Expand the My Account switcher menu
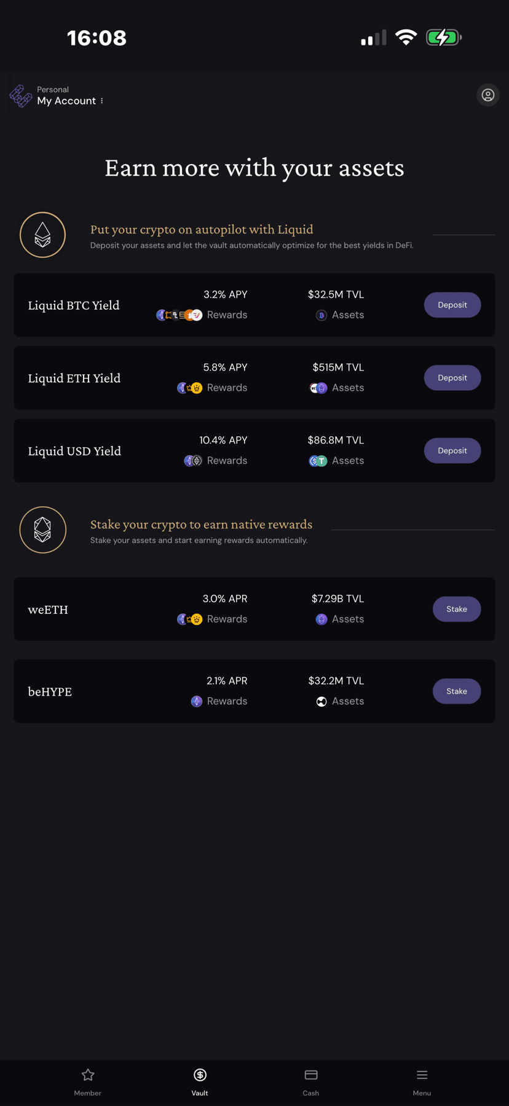The height and width of the screenshot is (1106, 509). 70,101
